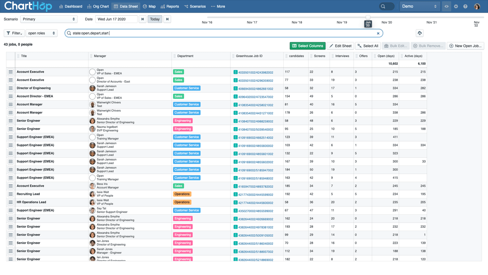Open the Scenario Primary dropdown
488x275 pixels.
tap(49, 19)
